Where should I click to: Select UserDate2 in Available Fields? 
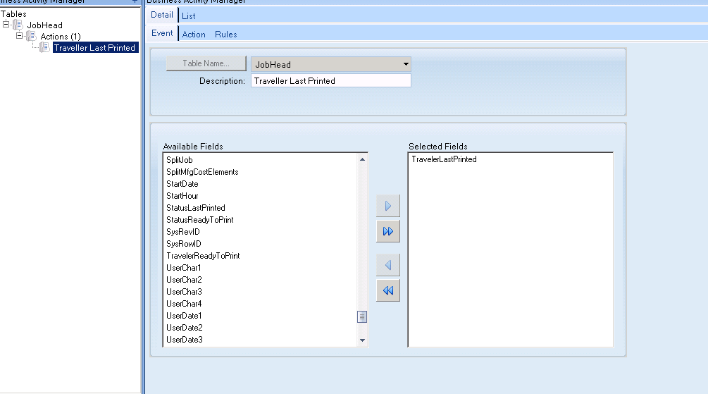[x=185, y=328]
